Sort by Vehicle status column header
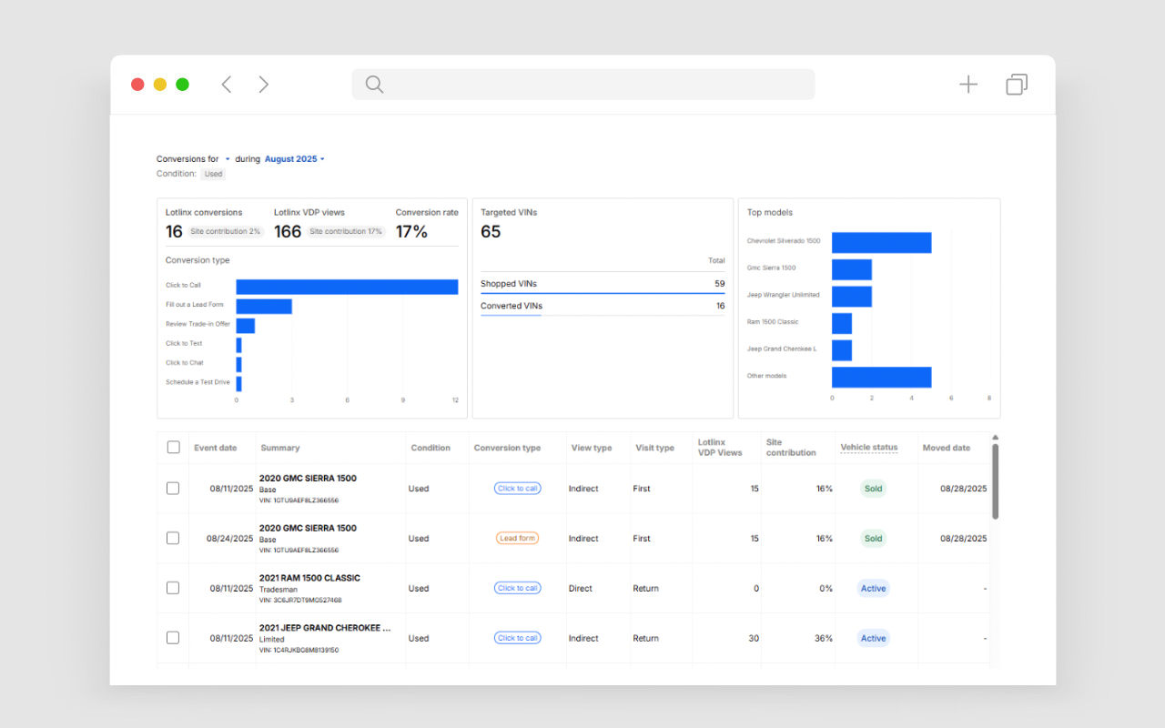Screen dimensions: 1165x728 (x=868, y=448)
